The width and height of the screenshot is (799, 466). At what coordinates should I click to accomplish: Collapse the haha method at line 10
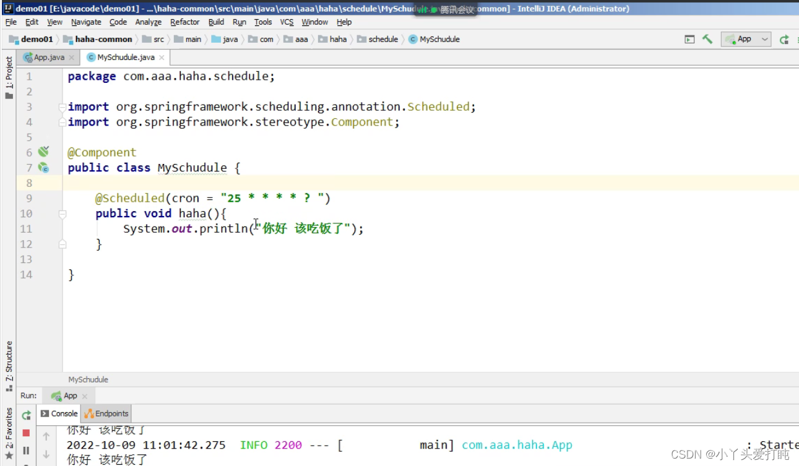coord(62,214)
